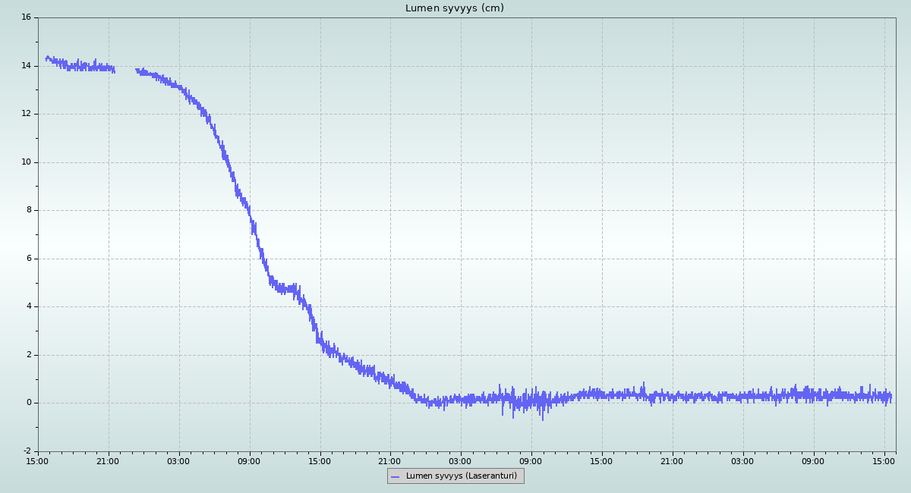
Task: Pick the y-axis label 8
Action: (28, 210)
